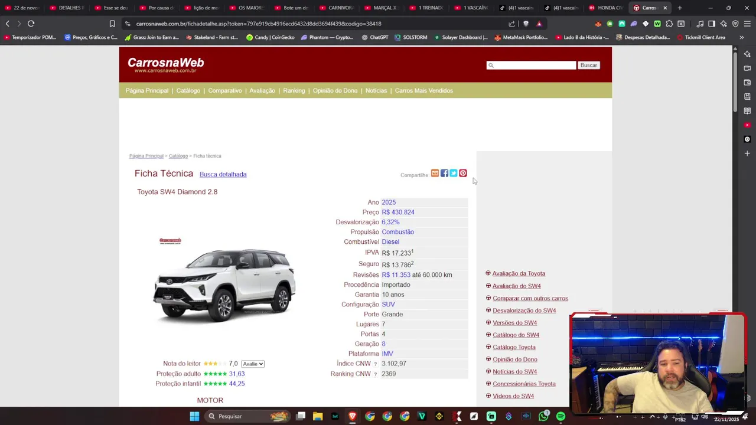This screenshot has height=425, width=756.
Task: Share on Pinterest icon
Action: click(x=463, y=174)
